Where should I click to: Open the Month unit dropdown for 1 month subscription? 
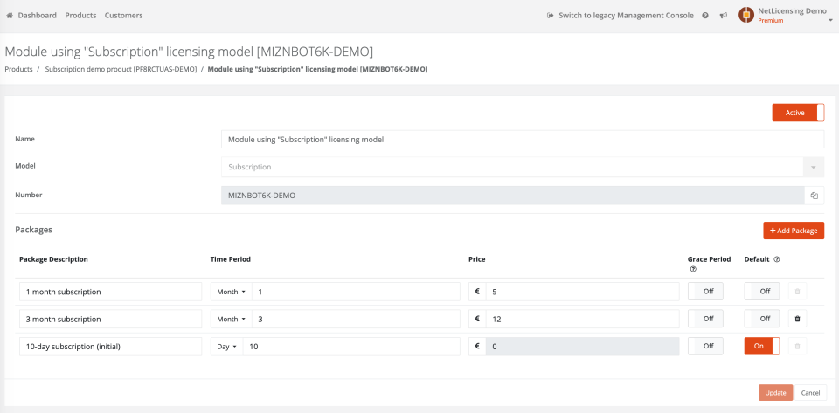[x=232, y=292]
